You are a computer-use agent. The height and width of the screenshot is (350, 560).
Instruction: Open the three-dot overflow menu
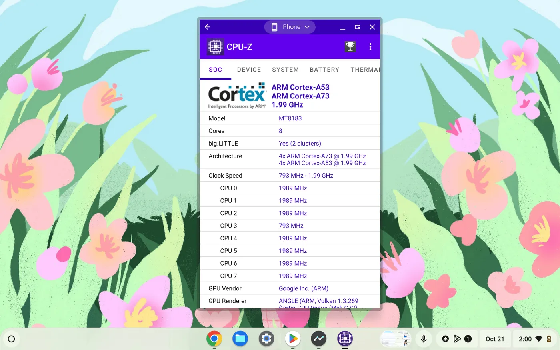click(x=370, y=47)
